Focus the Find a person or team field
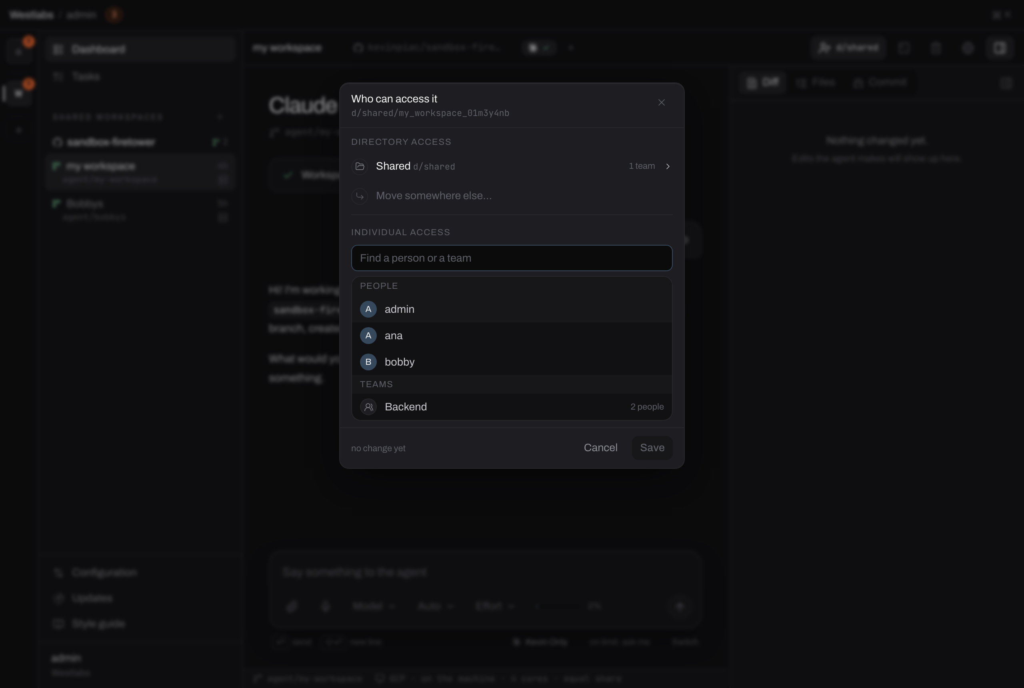 pos(512,258)
